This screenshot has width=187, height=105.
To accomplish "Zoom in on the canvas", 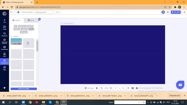I will tap(111, 88).
